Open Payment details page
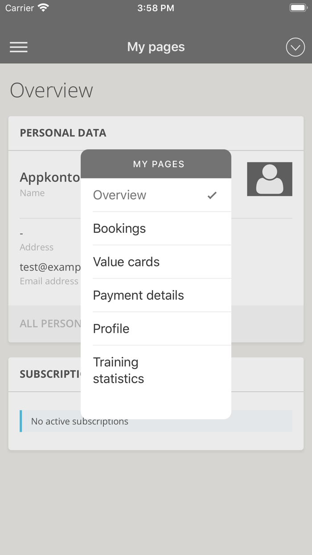312x555 pixels. pyautogui.click(x=138, y=295)
